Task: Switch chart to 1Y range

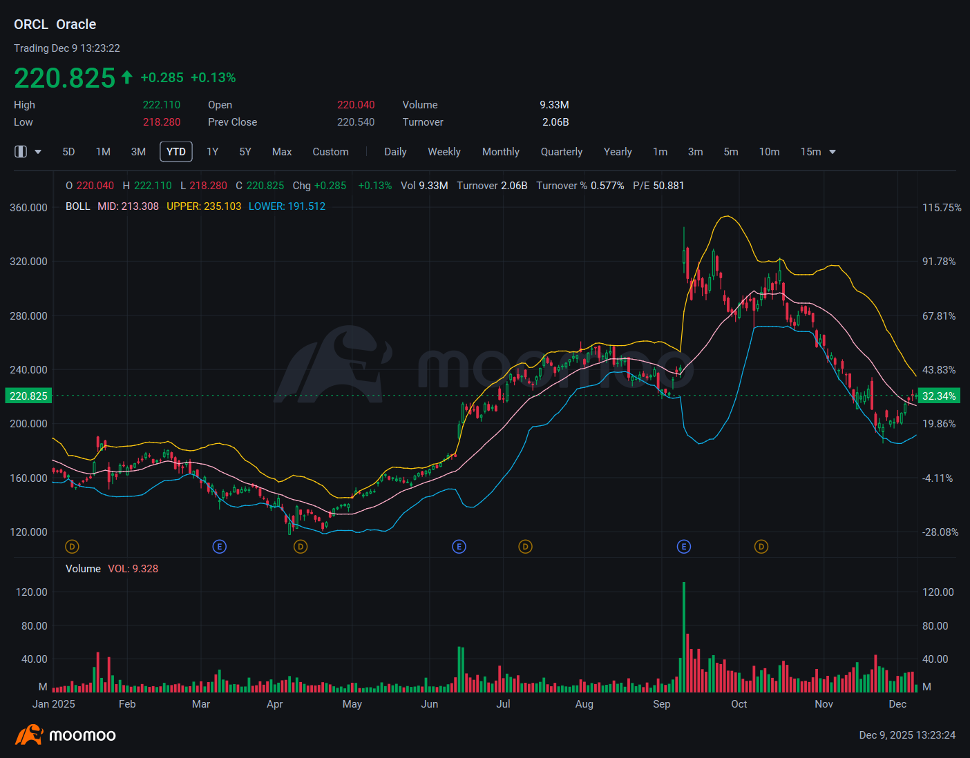Action: 213,152
